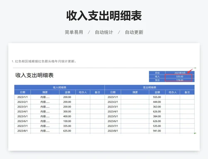Screen dimensions: 208x159
Task: Click the 备注 column header in the expense table
Action: tap(187, 92)
